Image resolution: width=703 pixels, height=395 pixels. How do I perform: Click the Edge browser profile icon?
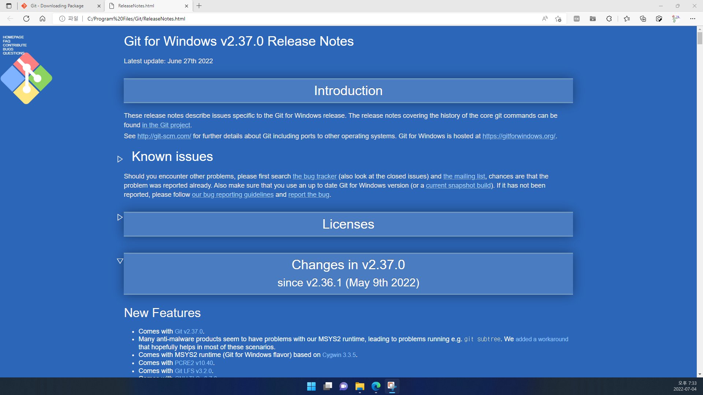(676, 19)
